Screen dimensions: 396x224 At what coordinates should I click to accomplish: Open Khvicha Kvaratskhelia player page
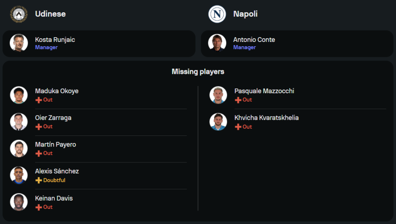(x=267, y=118)
